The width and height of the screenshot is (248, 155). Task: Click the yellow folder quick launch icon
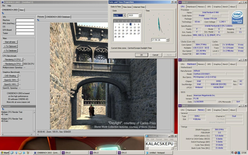coord(20,153)
